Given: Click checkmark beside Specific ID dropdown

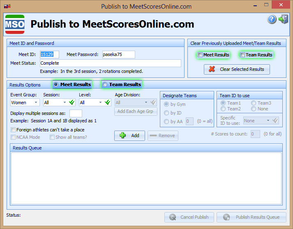Looking at the screenshot, I should pyautogui.click(x=275, y=120).
